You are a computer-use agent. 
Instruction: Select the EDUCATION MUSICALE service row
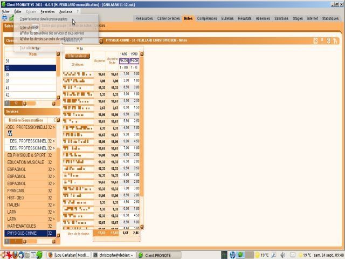click(x=30, y=162)
